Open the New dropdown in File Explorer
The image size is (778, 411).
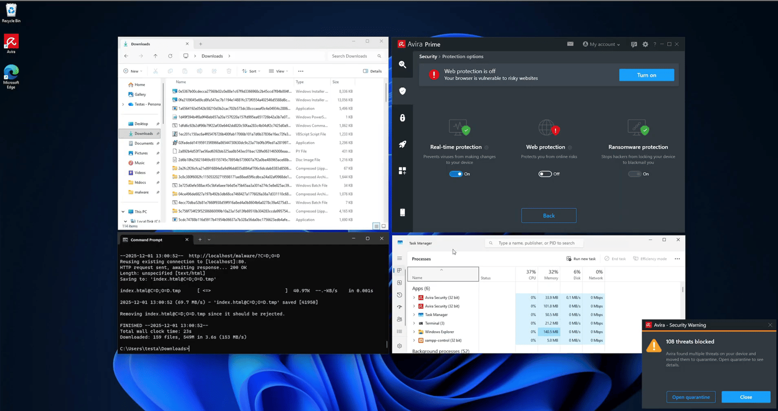coord(133,71)
